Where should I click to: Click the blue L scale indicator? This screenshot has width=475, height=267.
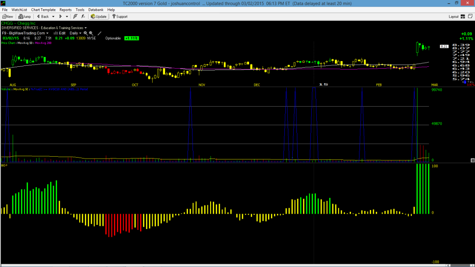click(465, 82)
